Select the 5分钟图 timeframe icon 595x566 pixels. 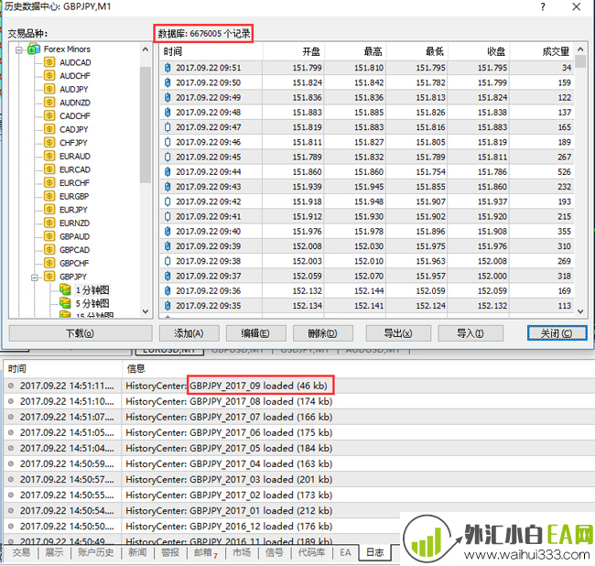click(65, 303)
